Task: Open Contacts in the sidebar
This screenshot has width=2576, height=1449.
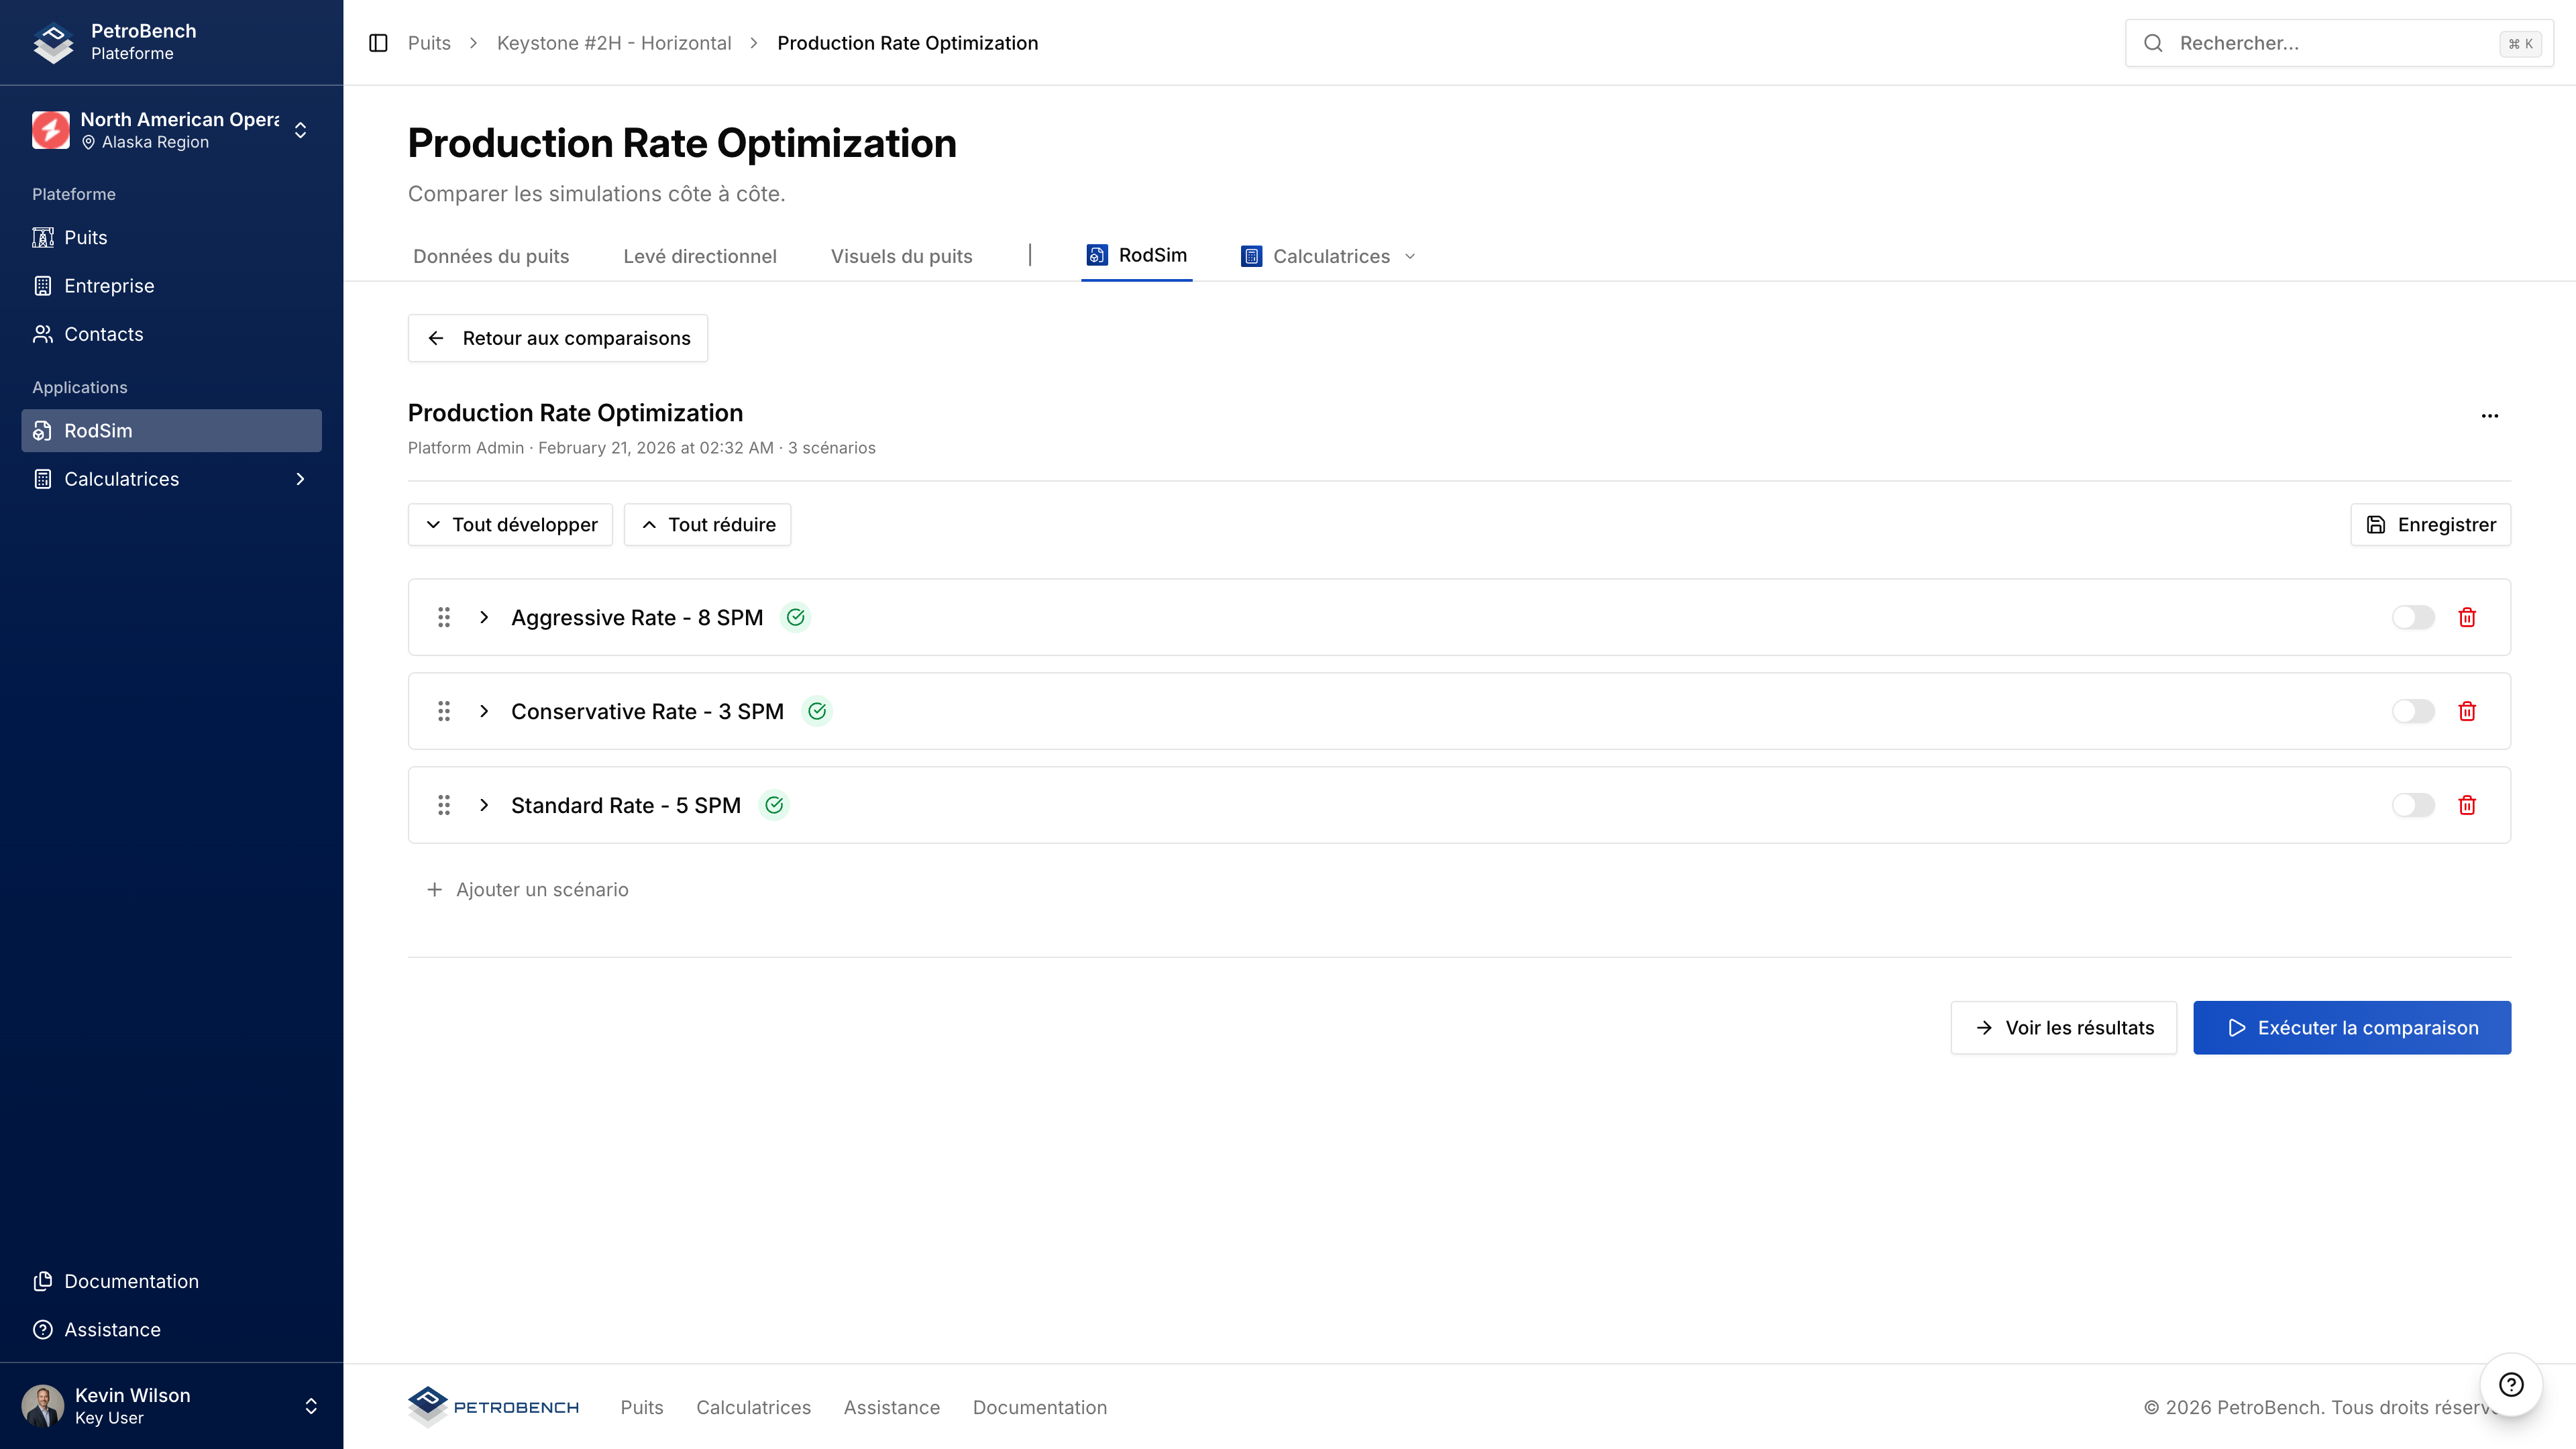Action: (103, 334)
